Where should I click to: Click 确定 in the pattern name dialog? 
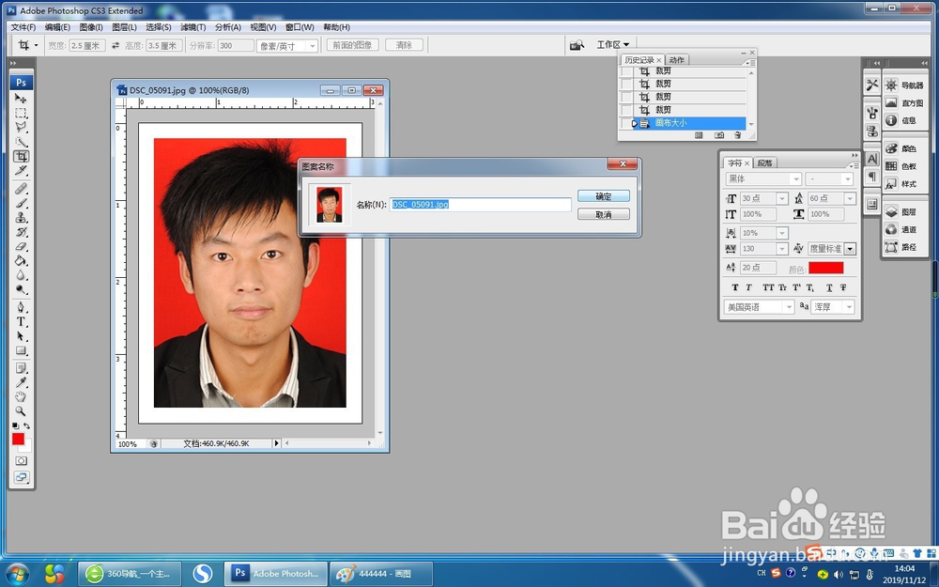point(604,196)
